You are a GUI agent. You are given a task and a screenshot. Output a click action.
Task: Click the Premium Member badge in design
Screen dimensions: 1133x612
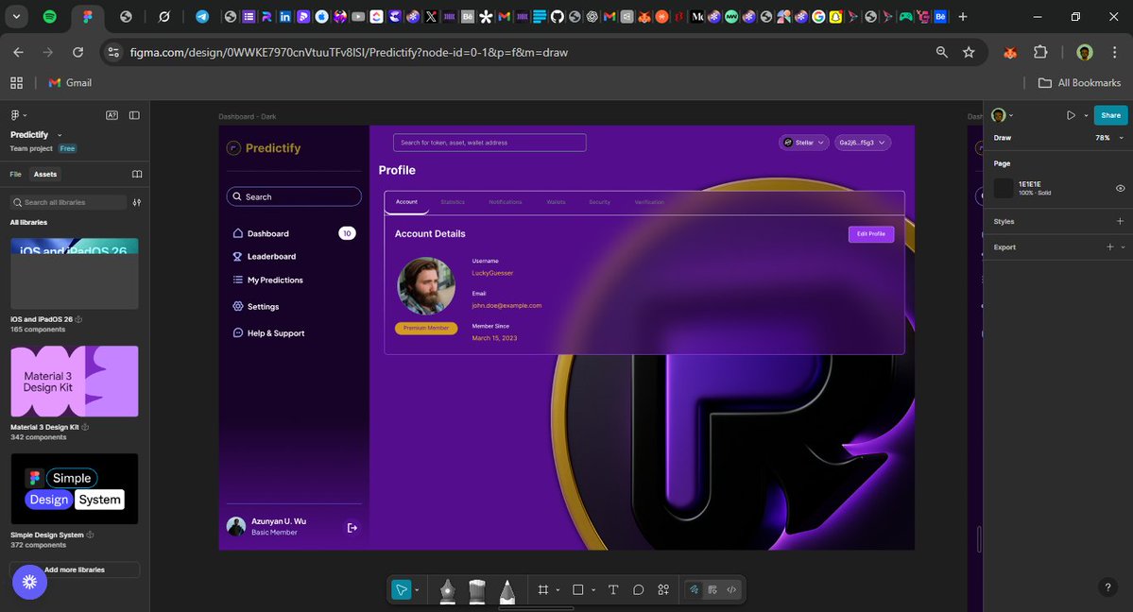[x=426, y=328]
